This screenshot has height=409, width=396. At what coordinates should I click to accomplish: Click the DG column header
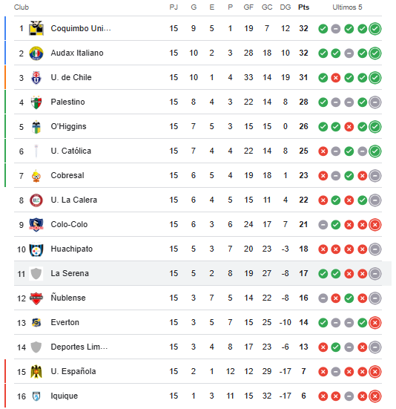(x=286, y=7)
